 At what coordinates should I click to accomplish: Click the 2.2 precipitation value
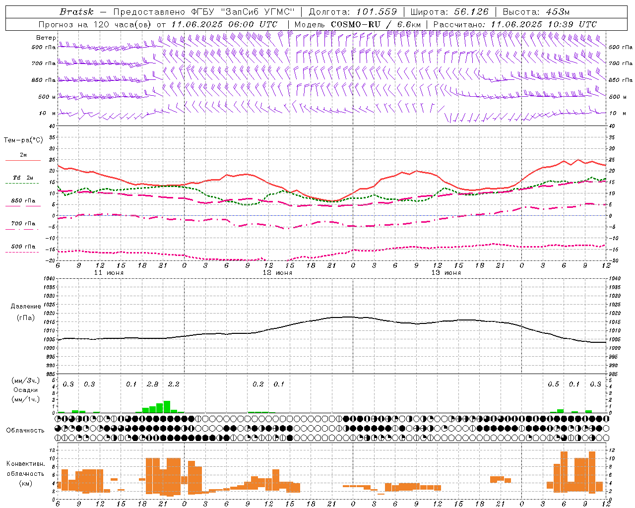coord(174,384)
